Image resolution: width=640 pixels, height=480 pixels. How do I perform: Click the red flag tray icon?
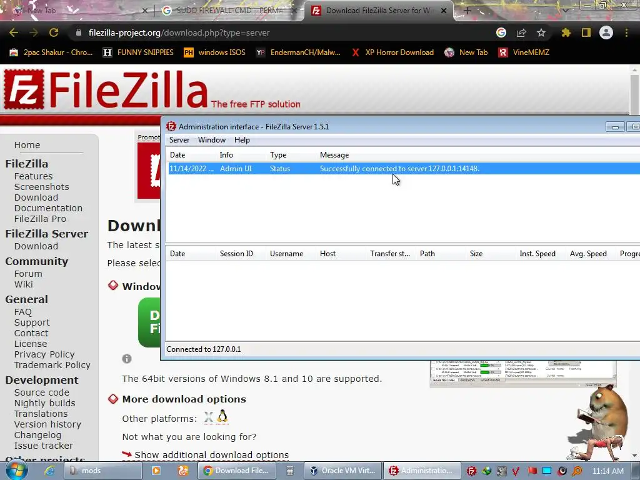click(532, 471)
